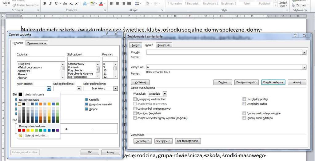Pick orange theme color swatch
Image resolution: width=315 pixels, height=161 pixels.
(x=41, y=104)
